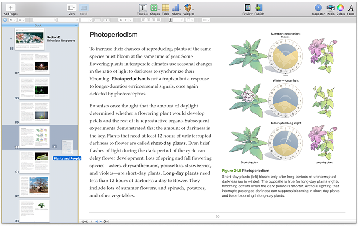
Task: Select page 92 thumbnail in sidebar
Action: point(34,186)
